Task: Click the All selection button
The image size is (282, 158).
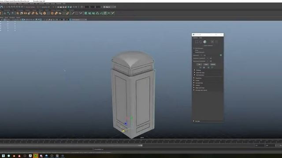Action: click(199, 65)
